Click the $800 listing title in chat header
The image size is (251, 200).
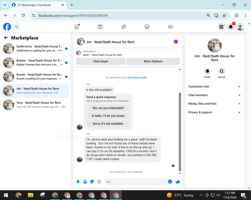[102, 55]
